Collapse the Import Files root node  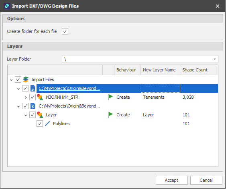point(11,80)
